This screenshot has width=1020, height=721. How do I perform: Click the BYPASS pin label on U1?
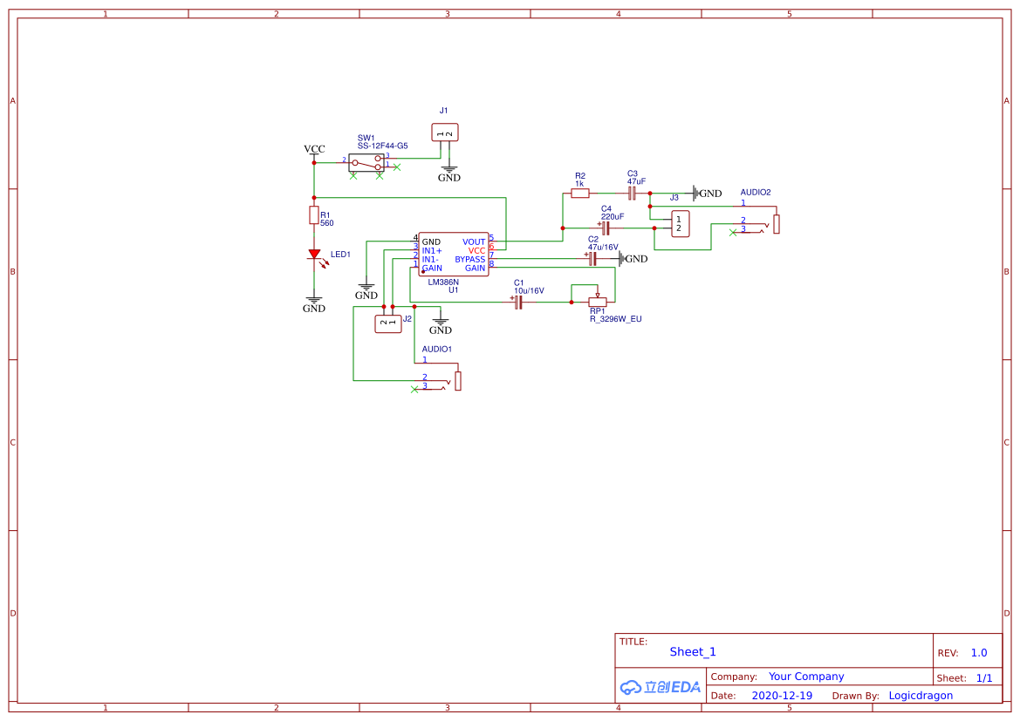pos(469,260)
